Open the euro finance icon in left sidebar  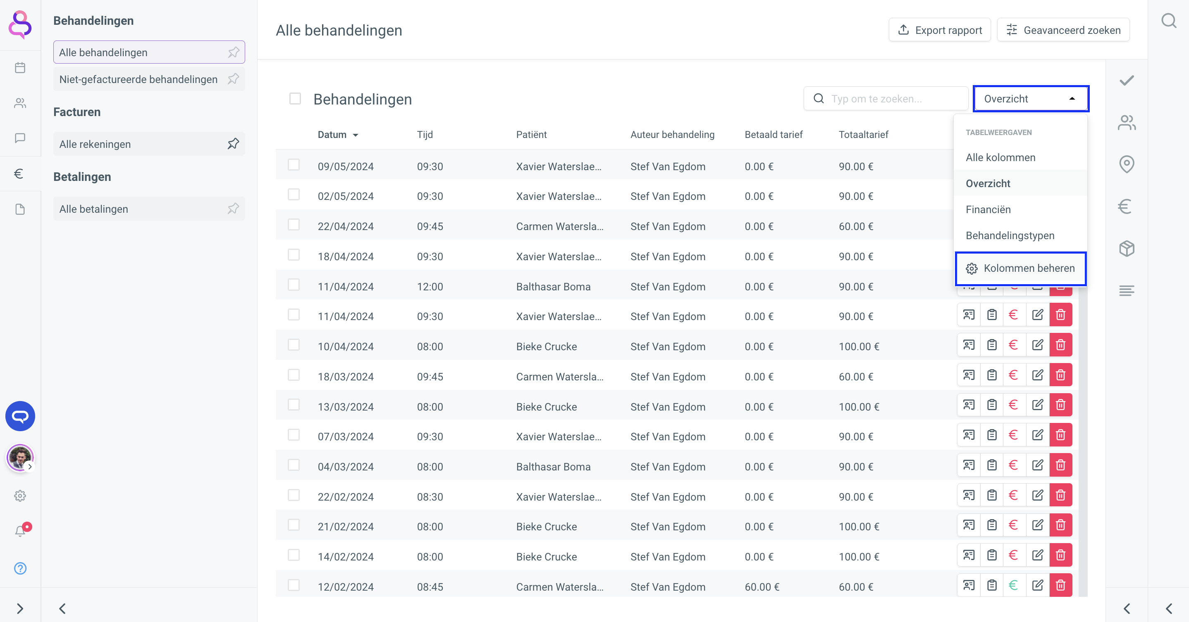pyautogui.click(x=19, y=173)
